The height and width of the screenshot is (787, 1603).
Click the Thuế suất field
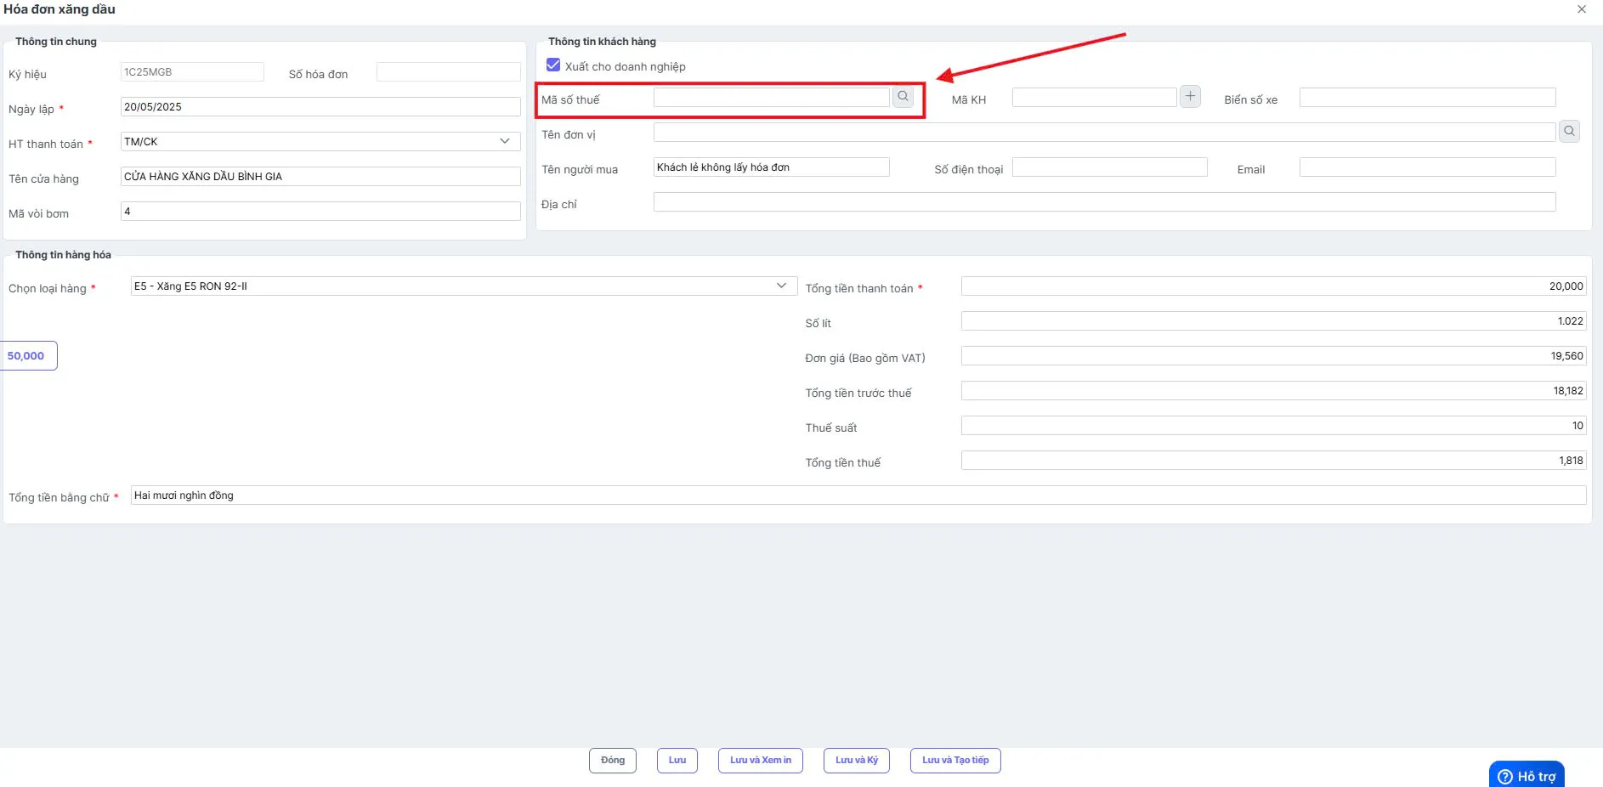1273,425
